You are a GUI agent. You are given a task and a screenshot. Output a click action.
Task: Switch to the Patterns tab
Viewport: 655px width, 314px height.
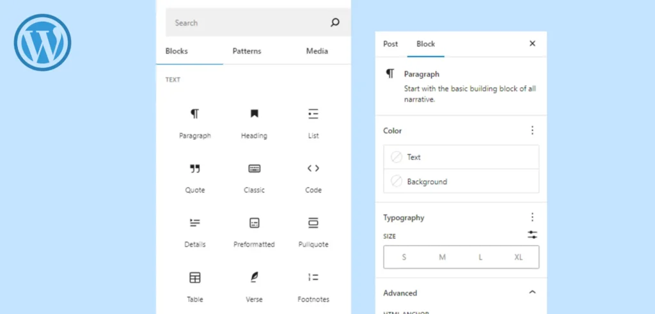246,51
